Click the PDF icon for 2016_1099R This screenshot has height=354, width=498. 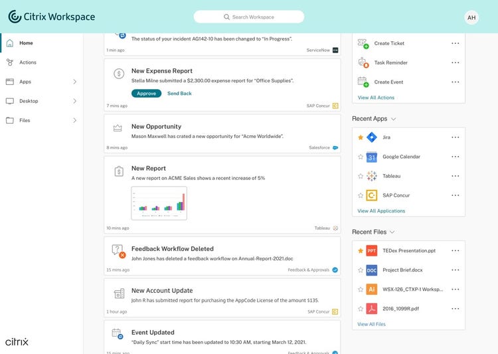coord(372,309)
